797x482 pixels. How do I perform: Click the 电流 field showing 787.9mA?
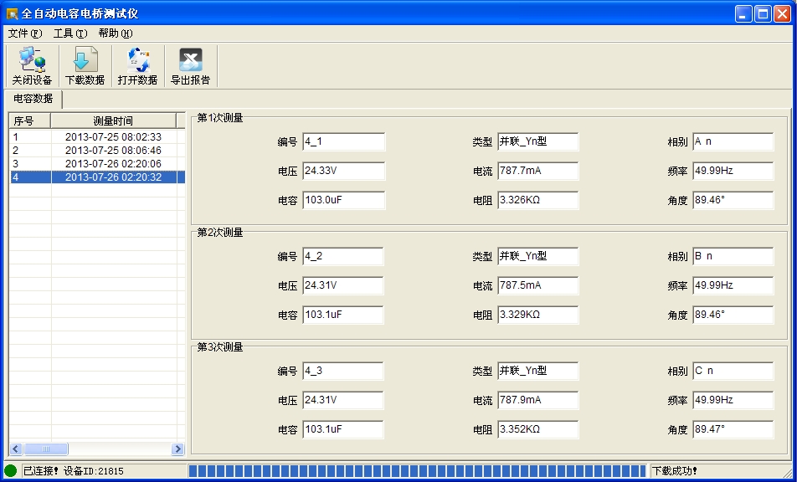pyautogui.click(x=537, y=400)
